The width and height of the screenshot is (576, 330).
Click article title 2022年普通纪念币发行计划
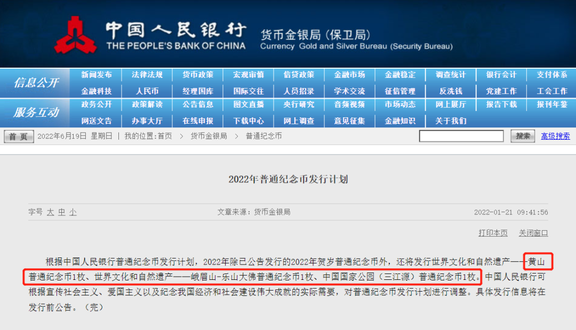point(288,179)
